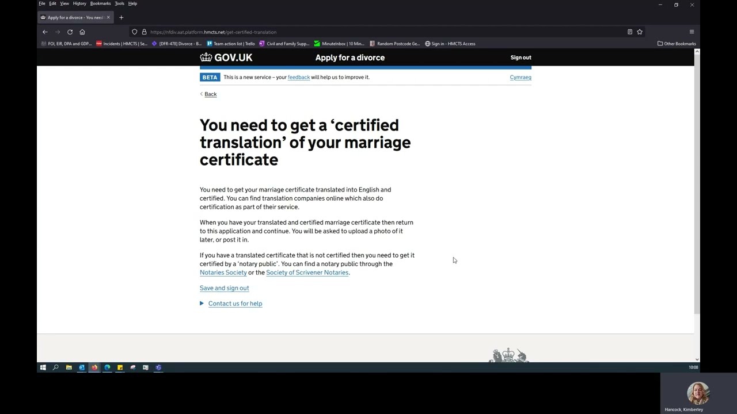This screenshot has height=414, width=737.
Task: Open the Snipping tool taskbar icon
Action: pyautogui.click(x=133, y=367)
